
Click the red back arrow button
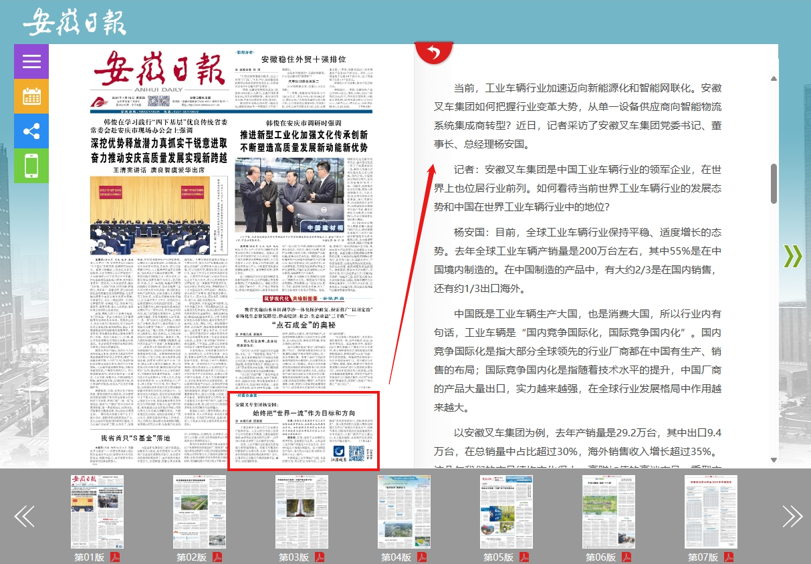434,52
